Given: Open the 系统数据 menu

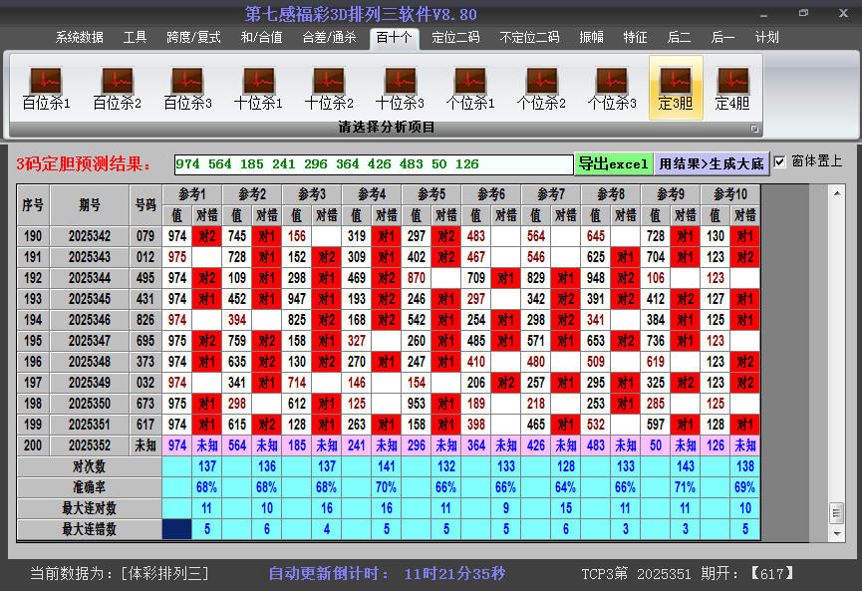Looking at the screenshot, I should point(80,38).
